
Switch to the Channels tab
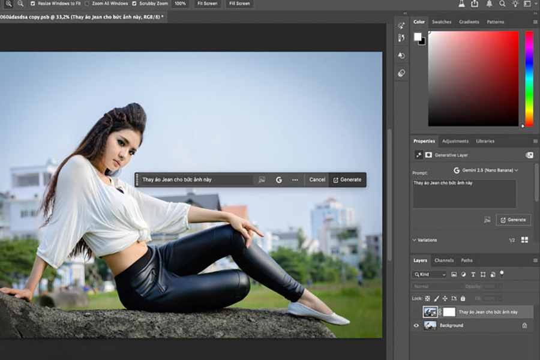[444, 260]
